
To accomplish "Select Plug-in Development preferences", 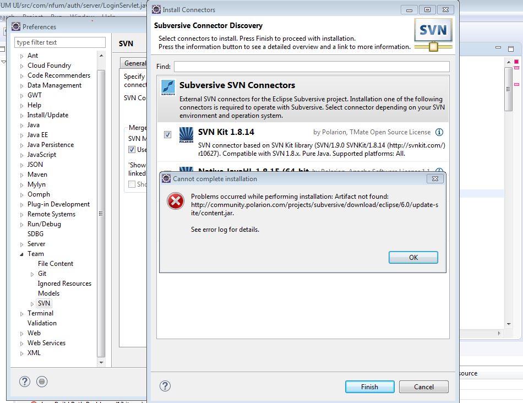I will pos(59,204).
